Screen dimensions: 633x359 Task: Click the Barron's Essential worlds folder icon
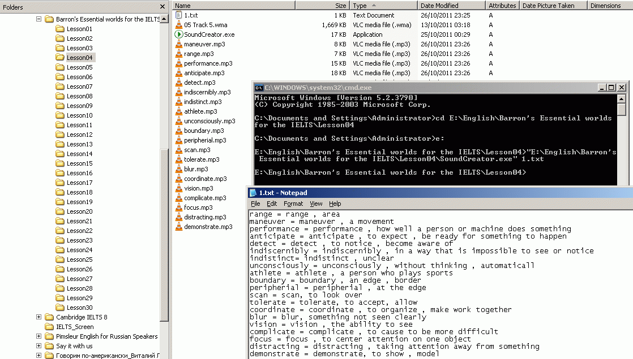coord(49,19)
